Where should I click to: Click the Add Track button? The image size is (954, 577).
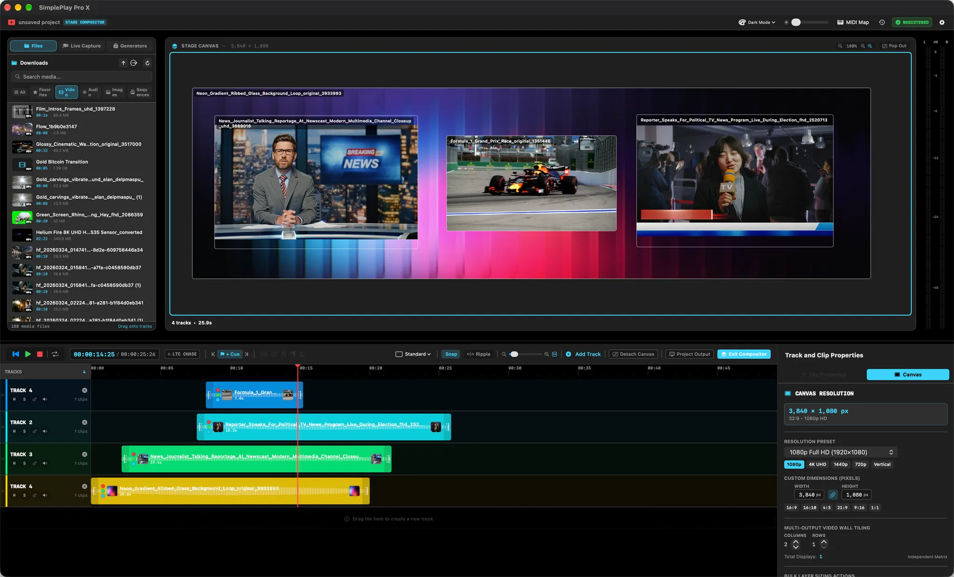click(583, 354)
